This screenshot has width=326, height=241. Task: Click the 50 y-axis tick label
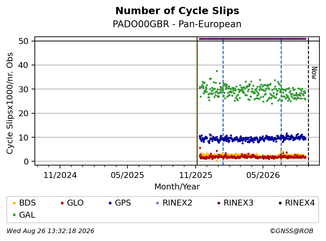coord(23,41)
